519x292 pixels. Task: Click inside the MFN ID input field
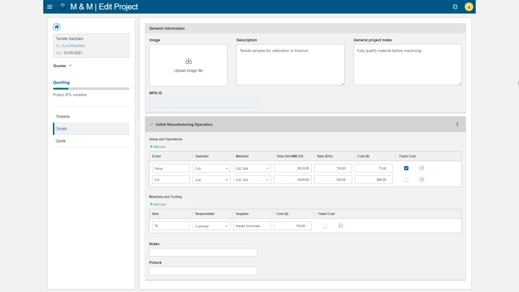203,102
